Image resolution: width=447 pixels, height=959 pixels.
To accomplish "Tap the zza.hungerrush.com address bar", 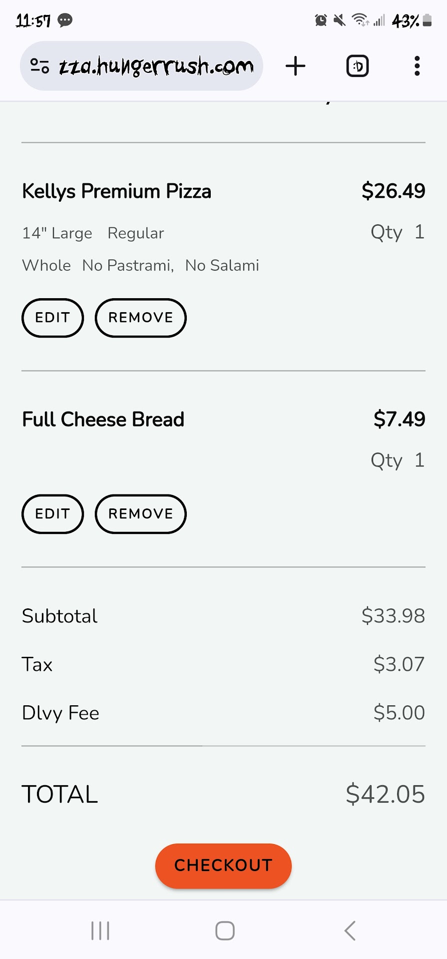I will [x=155, y=66].
